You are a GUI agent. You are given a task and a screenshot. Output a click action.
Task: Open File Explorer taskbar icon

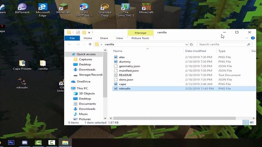point(65,143)
